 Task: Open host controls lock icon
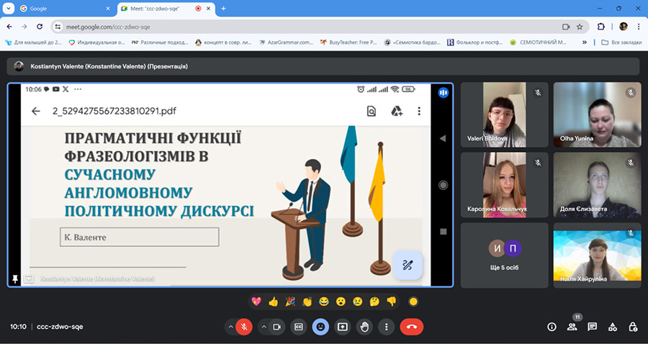click(x=633, y=327)
